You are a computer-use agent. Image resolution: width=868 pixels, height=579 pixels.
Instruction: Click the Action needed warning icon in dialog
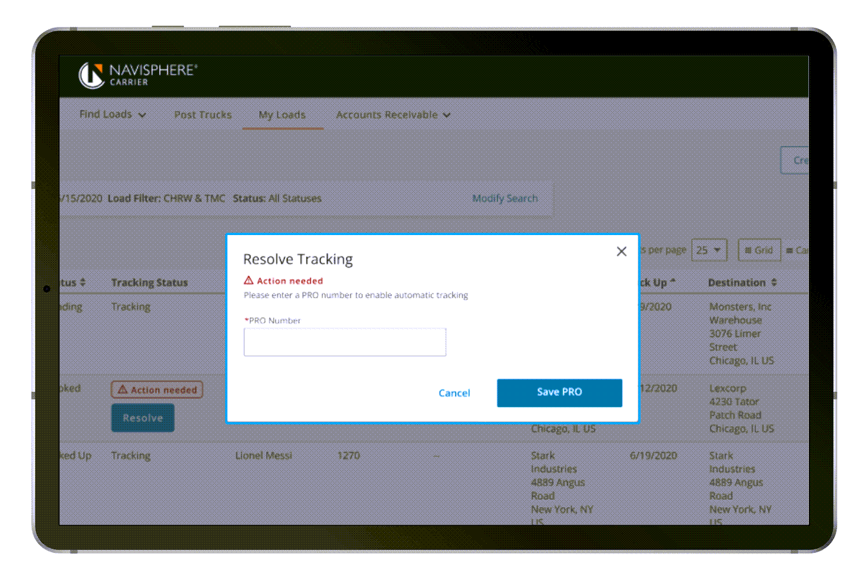tap(249, 281)
